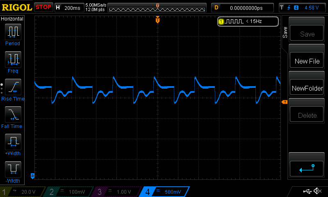Click the orange trigger level marker
328x197 pixels.
point(284,102)
